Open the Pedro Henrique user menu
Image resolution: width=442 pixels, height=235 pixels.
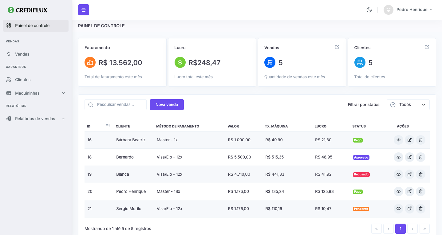[x=408, y=10]
